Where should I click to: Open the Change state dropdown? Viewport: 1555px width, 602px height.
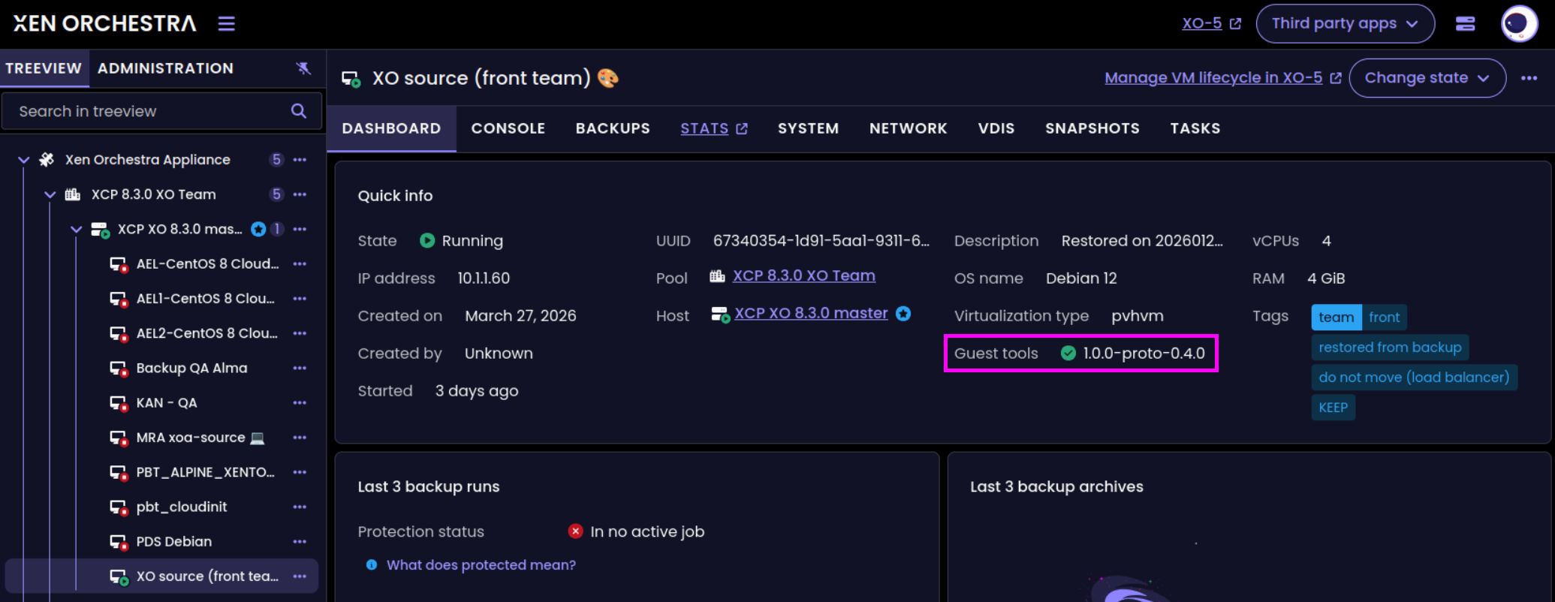click(x=1427, y=78)
